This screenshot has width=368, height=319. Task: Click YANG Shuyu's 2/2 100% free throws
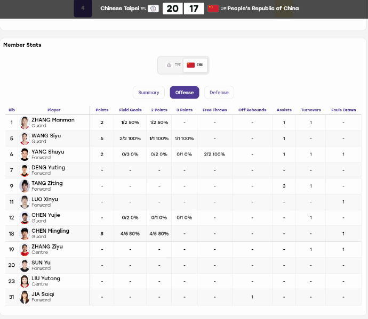[x=215, y=154]
